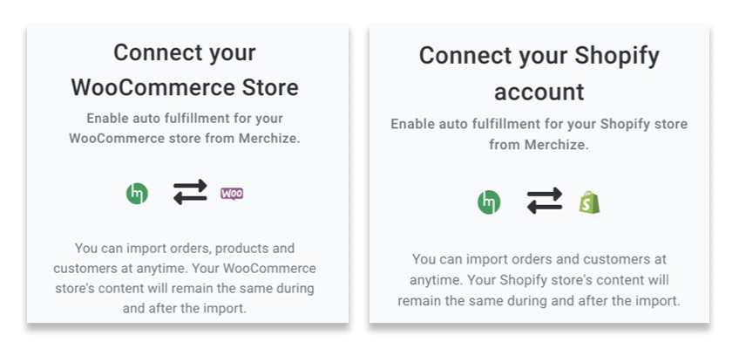Select the Connect your Shopify account heading
Viewport: 739px width, 349px height.
pos(539,73)
